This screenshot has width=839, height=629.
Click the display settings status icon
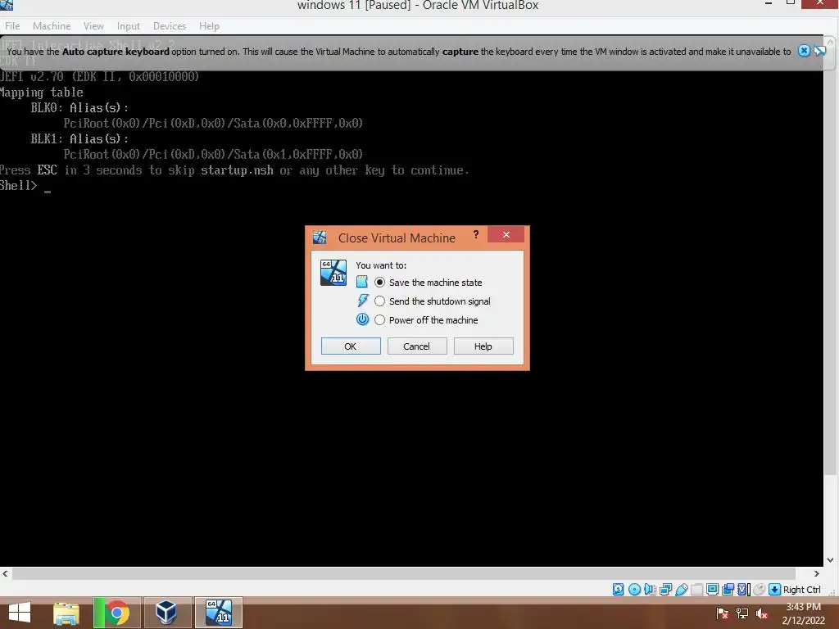[x=712, y=590]
